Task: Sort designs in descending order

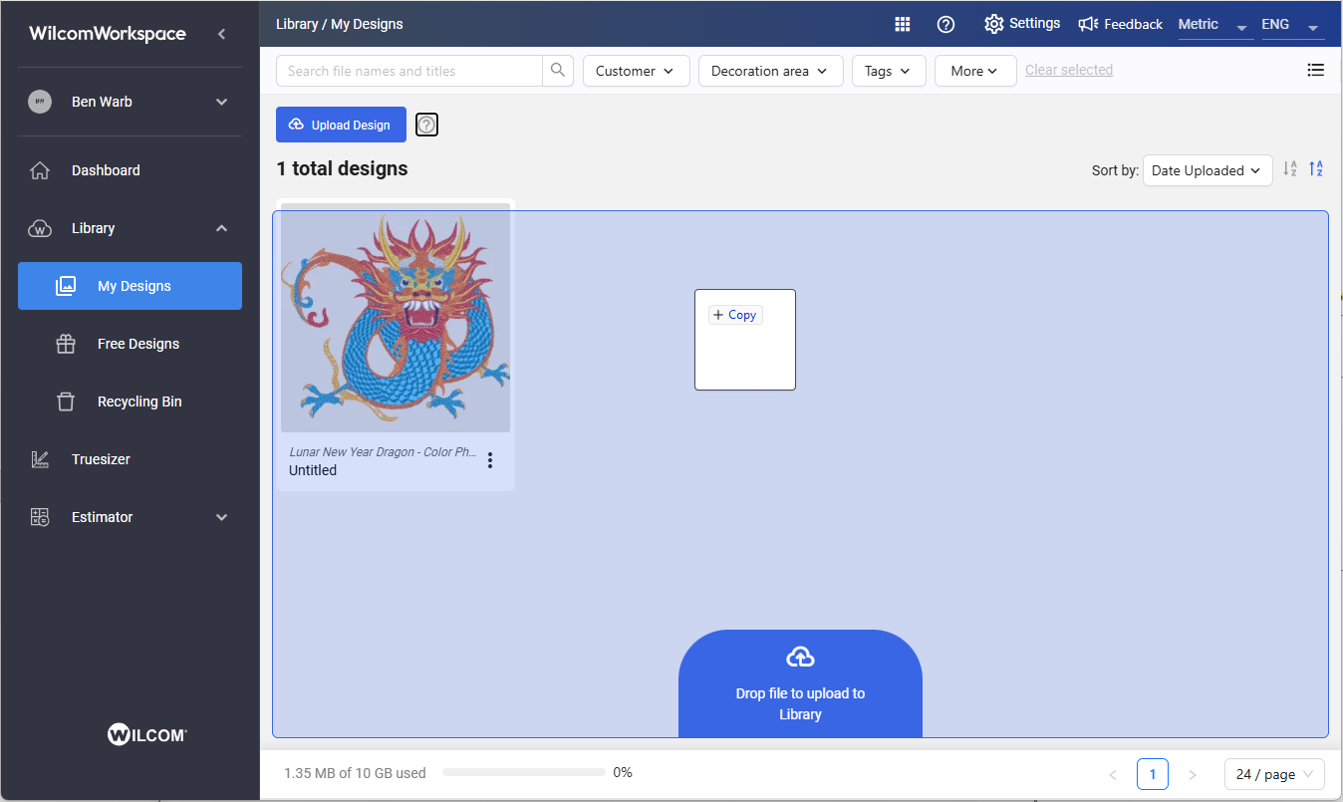Action: 1290,169
